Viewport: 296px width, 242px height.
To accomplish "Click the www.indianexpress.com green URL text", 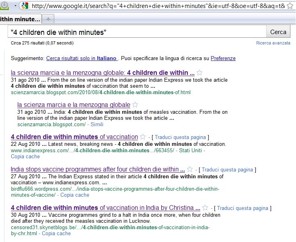I will pos(92,151).
